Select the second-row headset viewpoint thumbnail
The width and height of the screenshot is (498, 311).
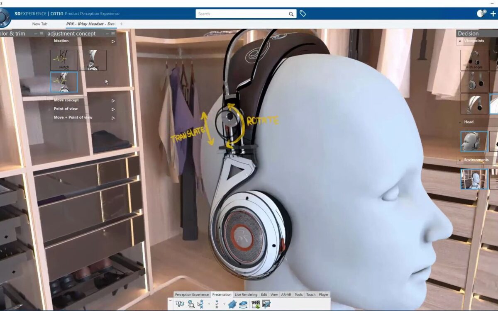(x=474, y=82)
